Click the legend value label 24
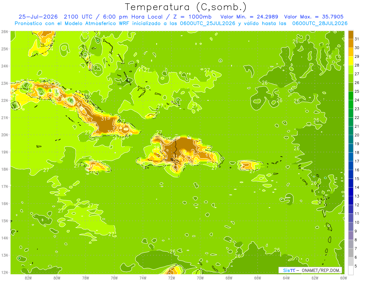 (x=357, y=100)
